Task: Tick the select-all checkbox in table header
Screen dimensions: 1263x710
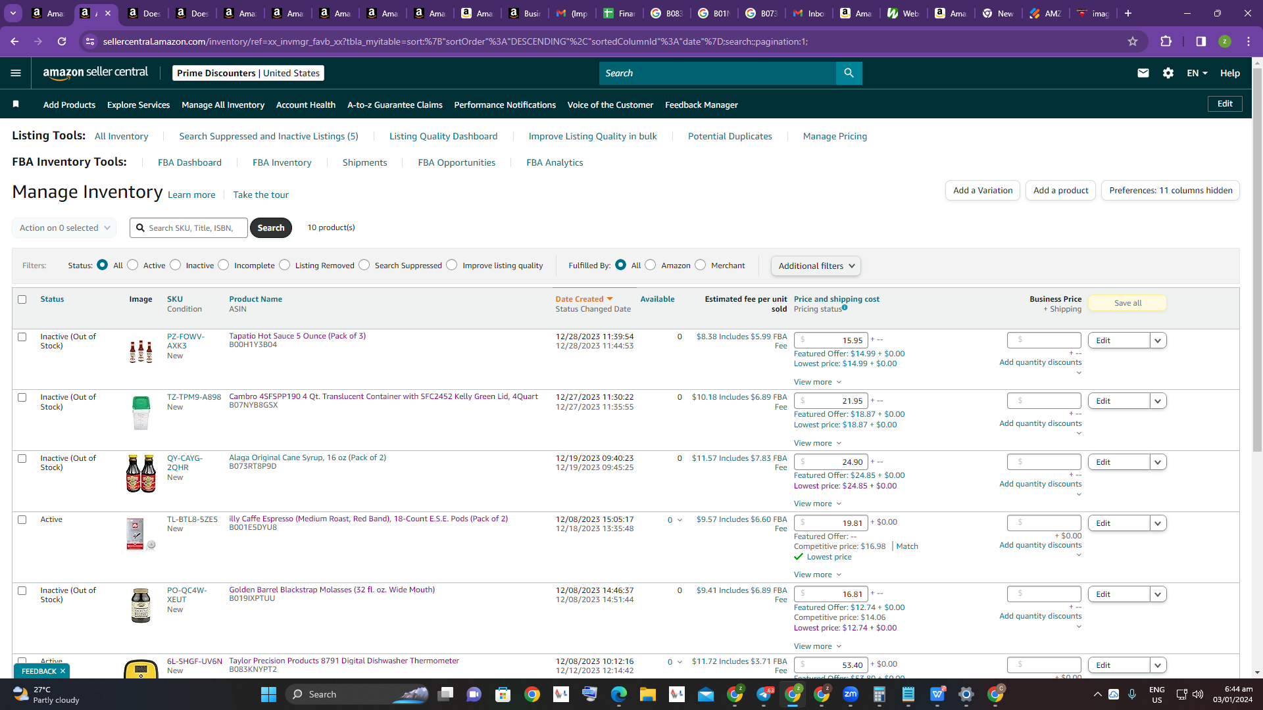Action: [22, 300]
